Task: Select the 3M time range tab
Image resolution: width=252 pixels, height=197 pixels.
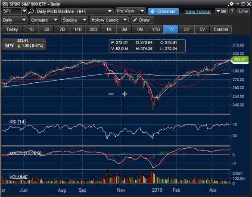Action: [x=124, y=29]
